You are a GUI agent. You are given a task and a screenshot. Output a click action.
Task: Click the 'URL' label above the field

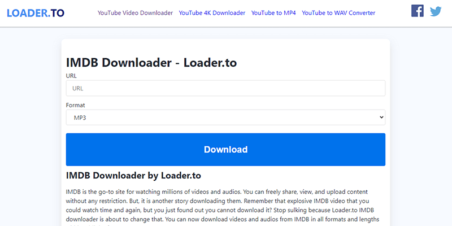pos(71,76)
